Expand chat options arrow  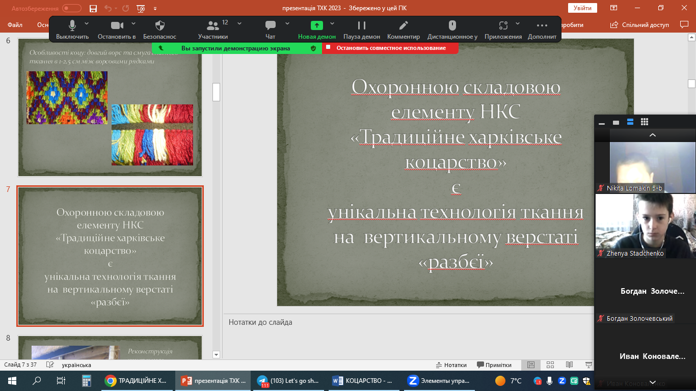point(287,23)
